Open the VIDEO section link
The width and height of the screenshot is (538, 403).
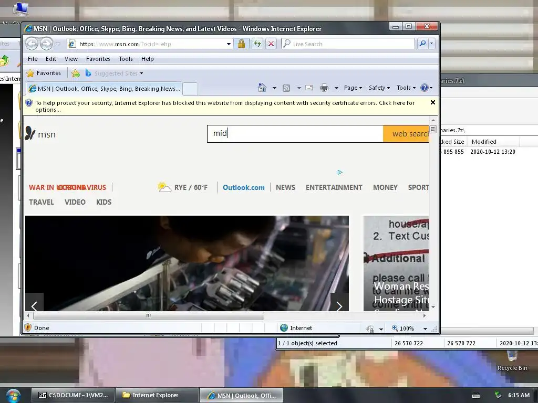click(75, 202)
